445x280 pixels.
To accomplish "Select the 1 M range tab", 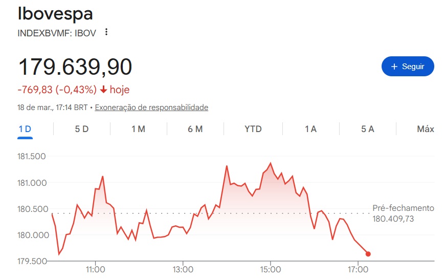I will [x=138, y=129].
